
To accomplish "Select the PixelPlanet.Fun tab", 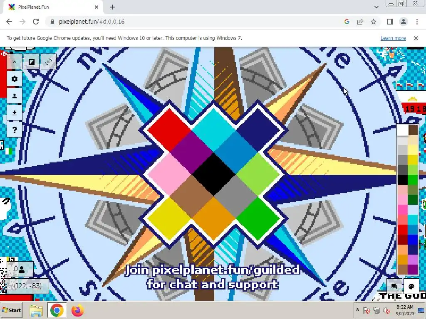I will (53, 7).
